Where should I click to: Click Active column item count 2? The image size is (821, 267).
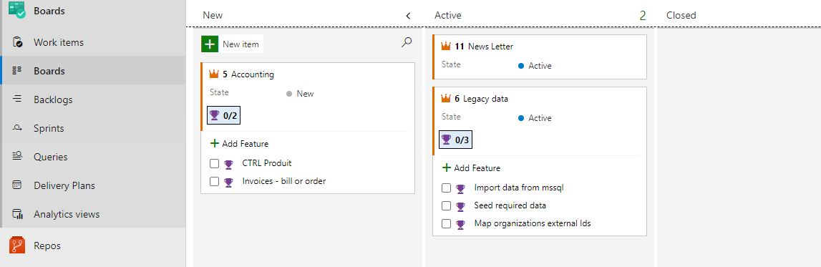click(x=643, y=16)
